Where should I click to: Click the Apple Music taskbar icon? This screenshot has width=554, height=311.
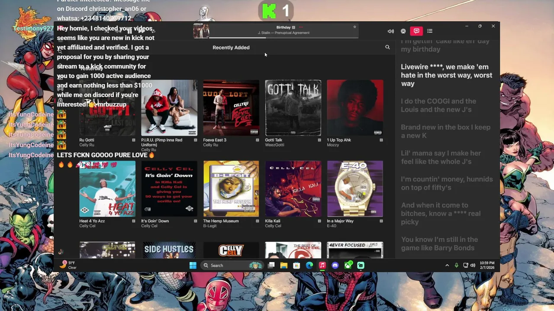pos(322,265)
